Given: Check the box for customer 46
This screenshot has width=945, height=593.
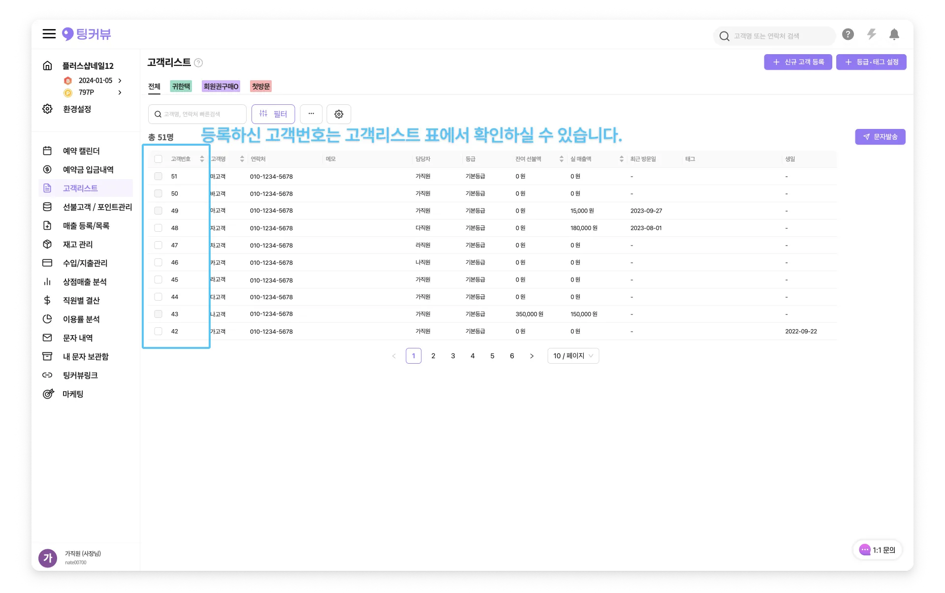Looking at the screenshot, I should 158,262.
